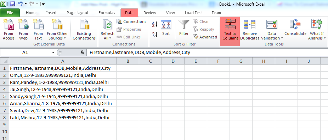Select column E header
This screenshot has height=140, width=328.
point(196,61)
